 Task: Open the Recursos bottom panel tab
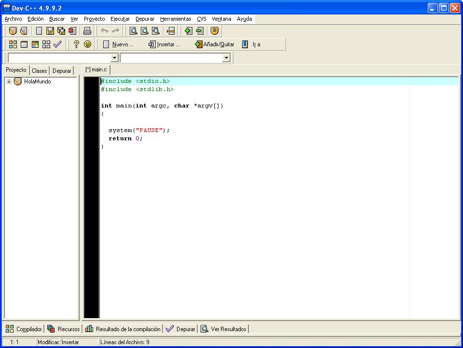tap(64, 329)
